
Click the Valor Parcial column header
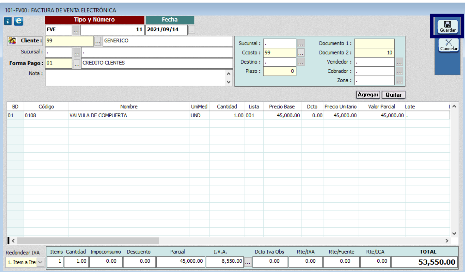[x=381, y=107]
